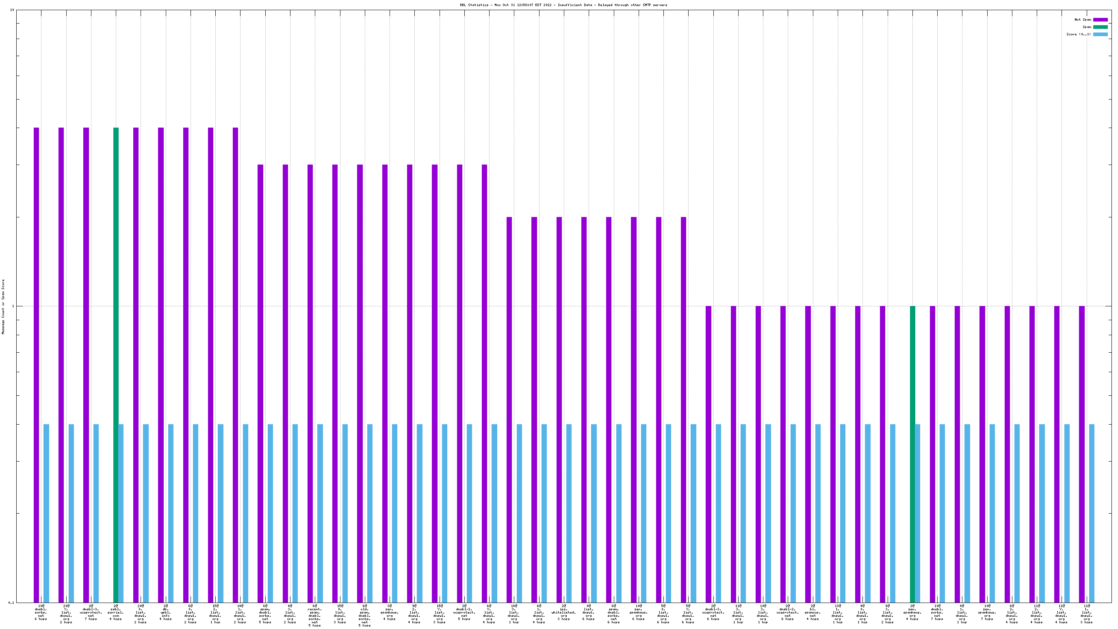Click the blue Score legend swatch
1118x629 pixels.
pos(1100,34)
